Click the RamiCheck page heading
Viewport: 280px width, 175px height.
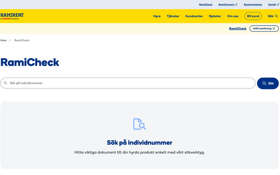[x=30, y=62]
